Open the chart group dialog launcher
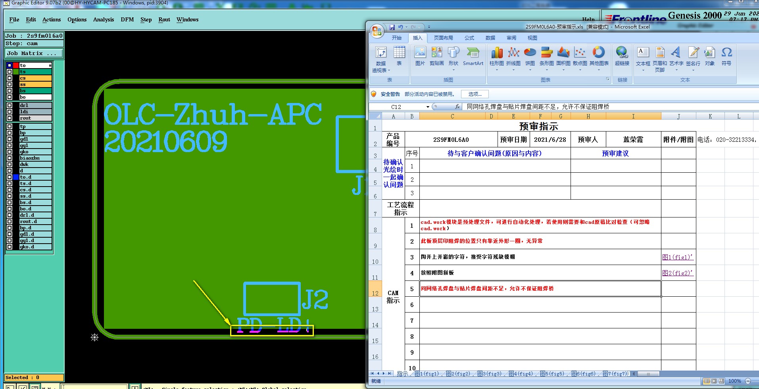 point(607,80)
